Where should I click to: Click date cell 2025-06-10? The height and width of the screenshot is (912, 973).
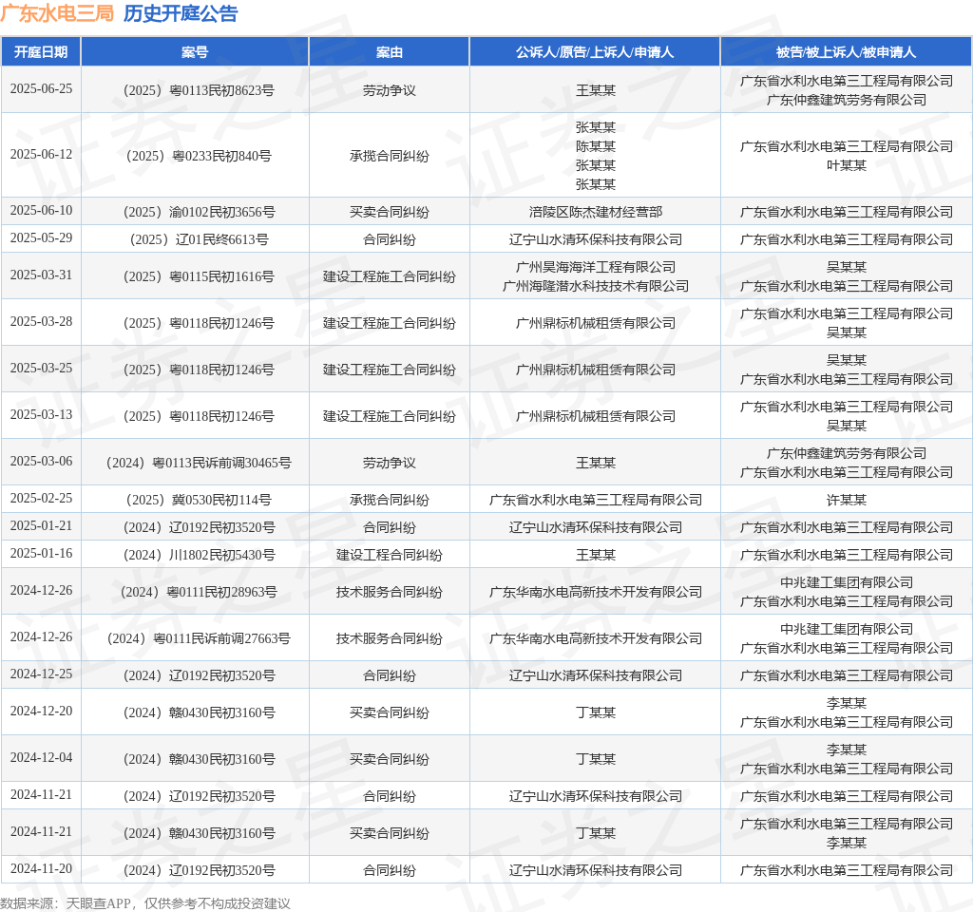(41, 211)
